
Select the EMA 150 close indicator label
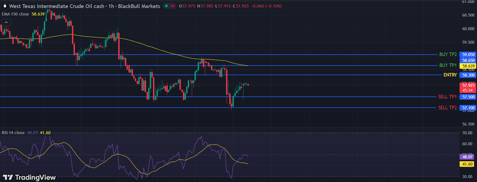[16, 14]
